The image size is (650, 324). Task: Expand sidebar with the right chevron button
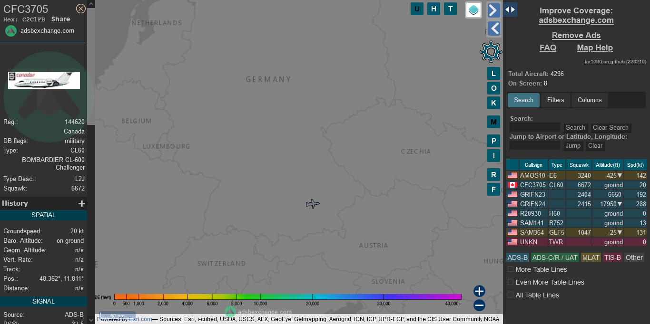click(494, 10)
